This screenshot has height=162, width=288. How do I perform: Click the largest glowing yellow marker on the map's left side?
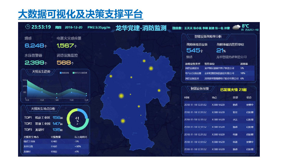coord(121,96)
